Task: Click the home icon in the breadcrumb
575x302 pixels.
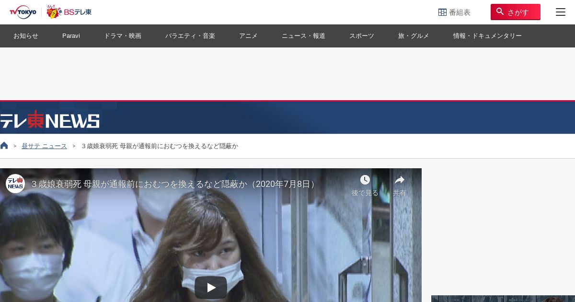Action: pyautogui.click(x=4, y=146)
